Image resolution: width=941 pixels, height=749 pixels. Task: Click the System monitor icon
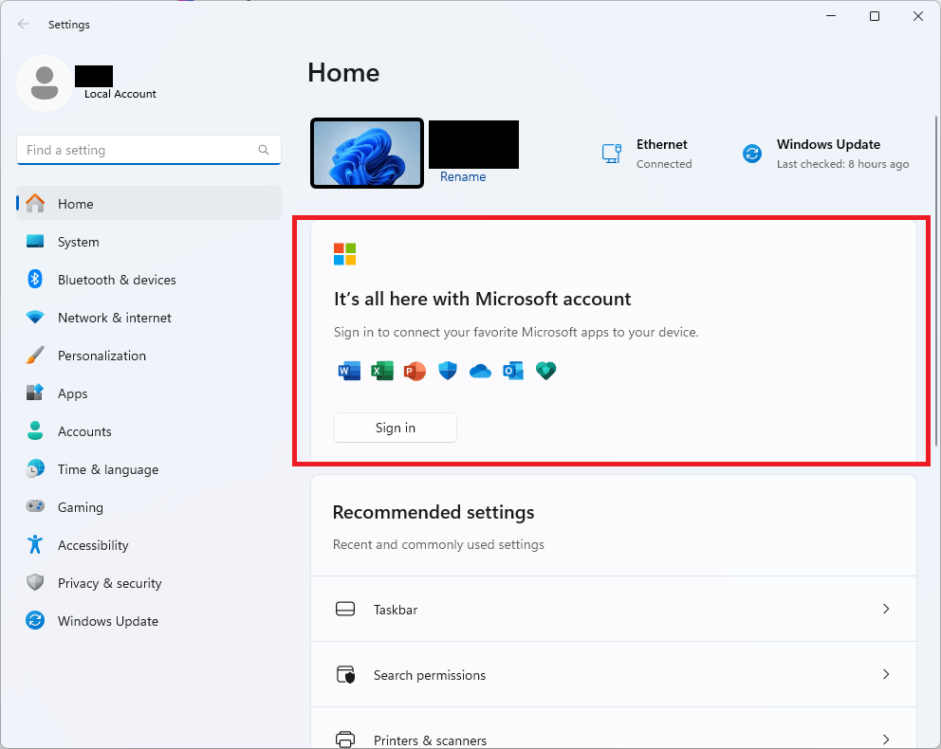point(35,242)
